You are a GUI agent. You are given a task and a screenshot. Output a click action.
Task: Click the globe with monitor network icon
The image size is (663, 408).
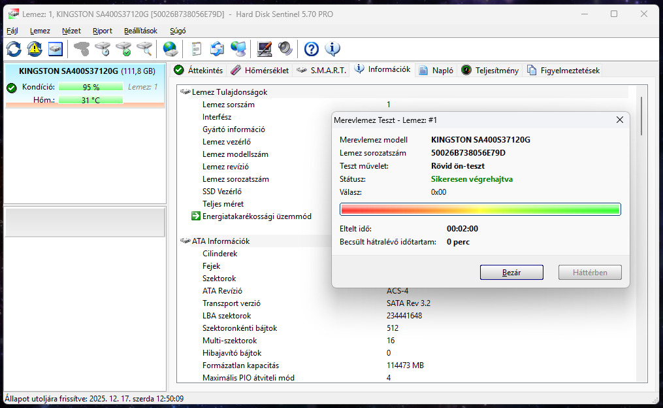pyautogui.click(x=238, y=49)
